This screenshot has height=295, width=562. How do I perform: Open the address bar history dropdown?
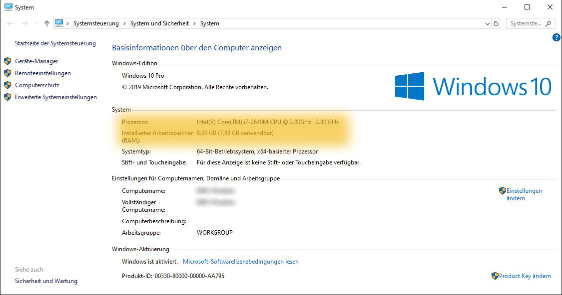click(x=487, y=23)
